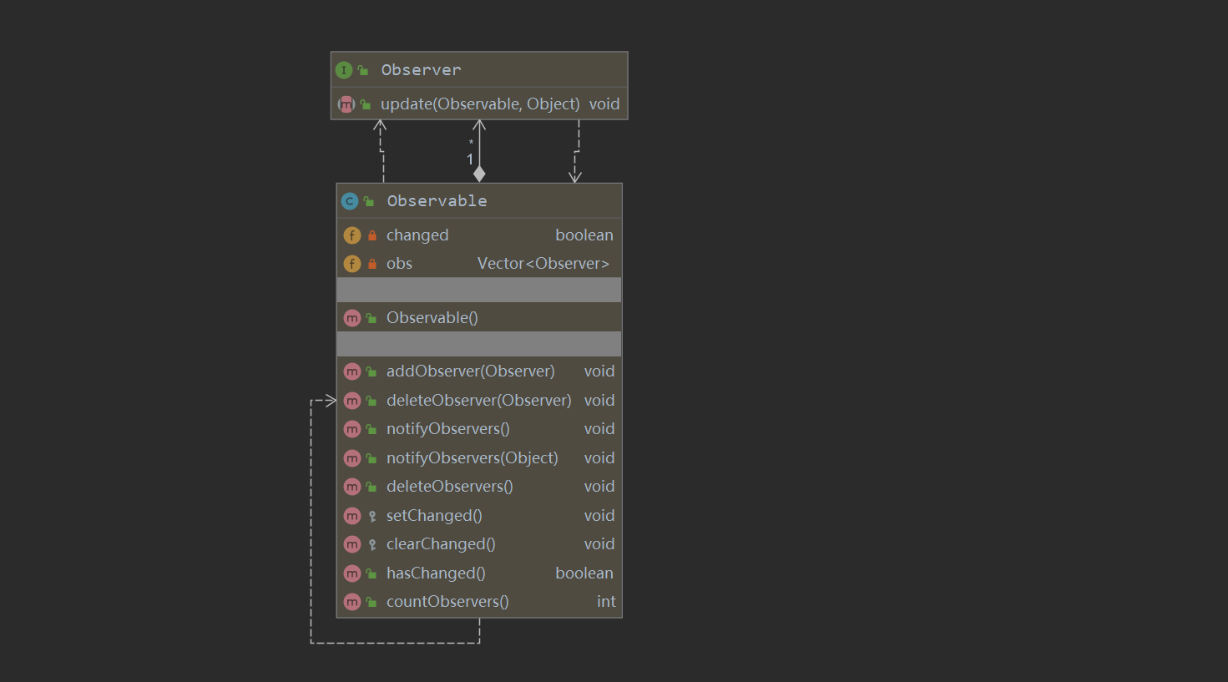Select the notifyObservers() method name
The image size is (1228, 682).
[448, 429]
